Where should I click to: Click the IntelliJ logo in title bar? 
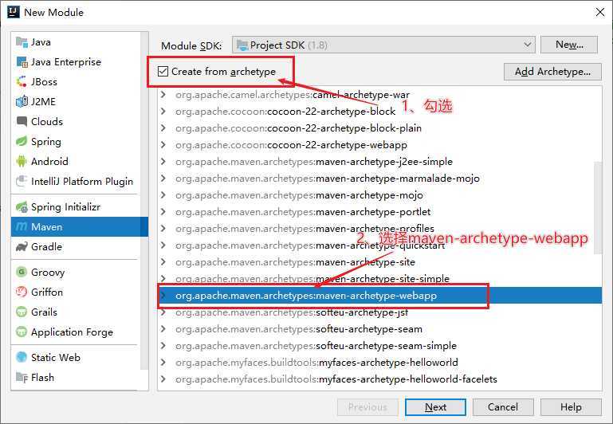tap(14, 12)
